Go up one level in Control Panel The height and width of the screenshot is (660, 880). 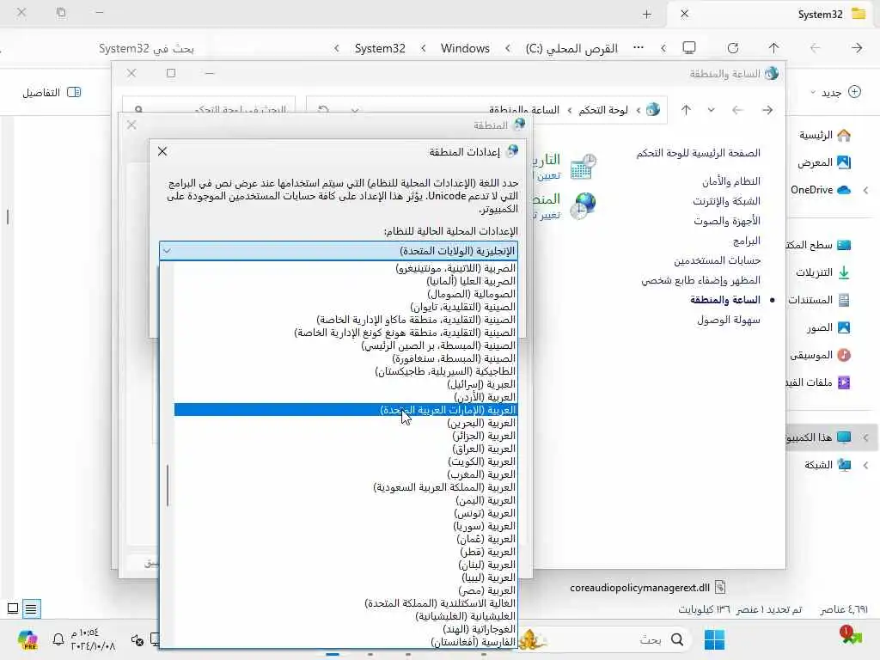[x=686, y=110]
